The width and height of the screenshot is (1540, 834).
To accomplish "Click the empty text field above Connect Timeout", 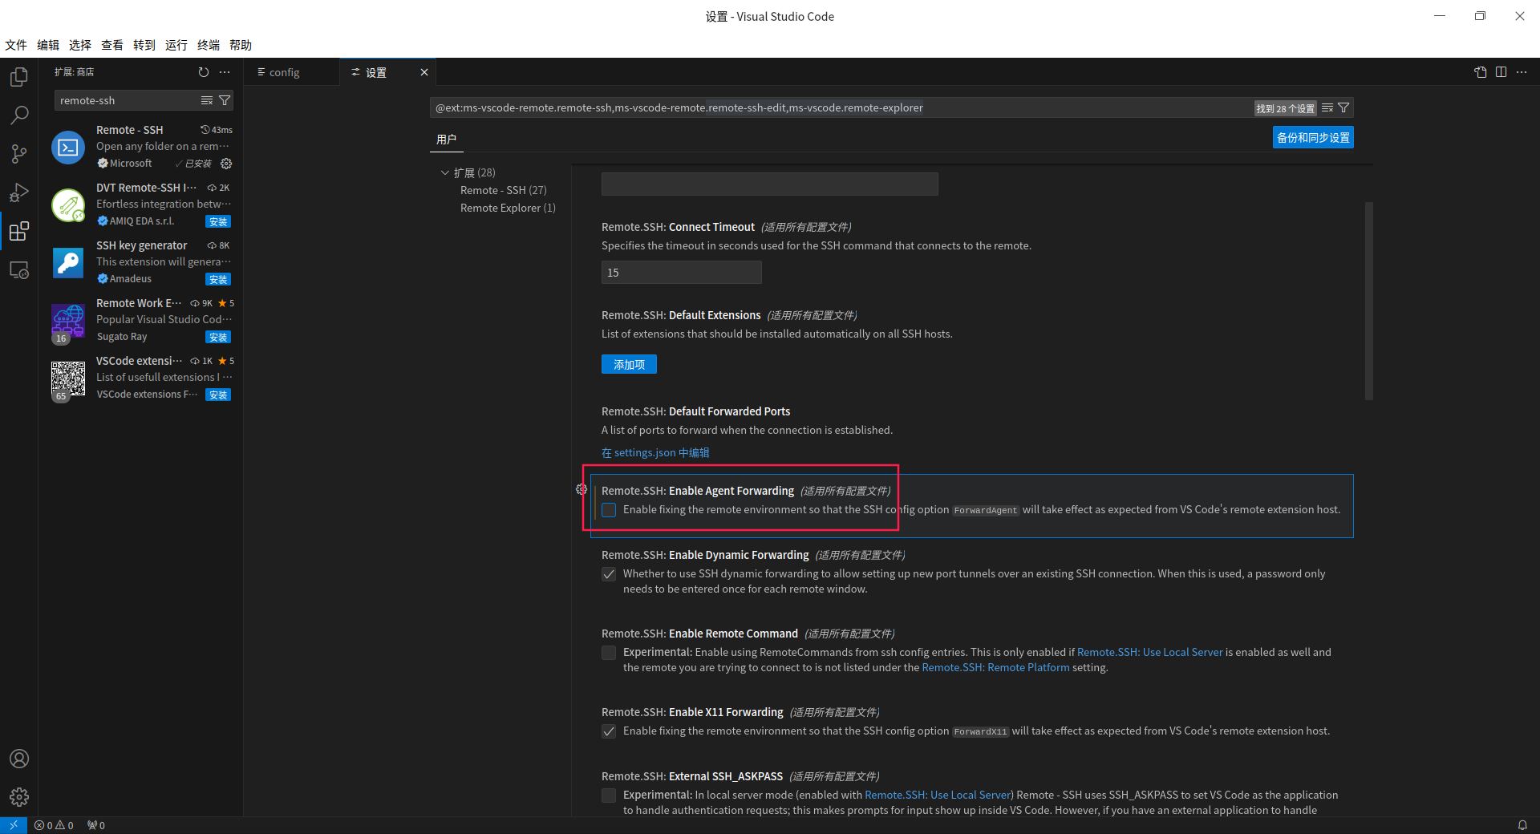I will pos(769,184).
